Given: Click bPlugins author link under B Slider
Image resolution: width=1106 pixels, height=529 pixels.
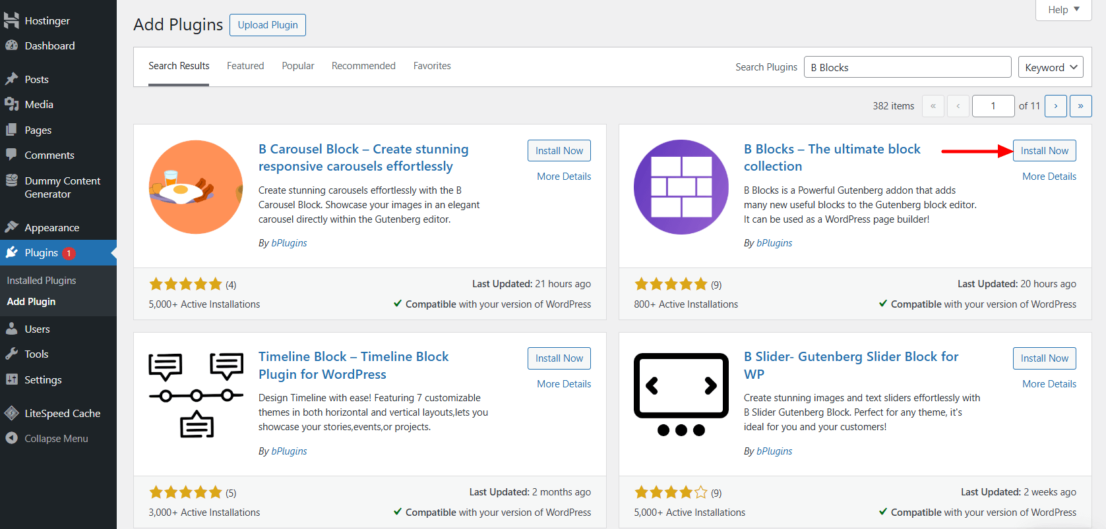Looking at the screenshot, I should tap(774, 451).
